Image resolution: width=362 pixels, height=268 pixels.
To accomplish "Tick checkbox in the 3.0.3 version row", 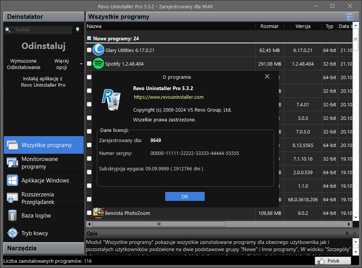I will click(x=89, y=118).
